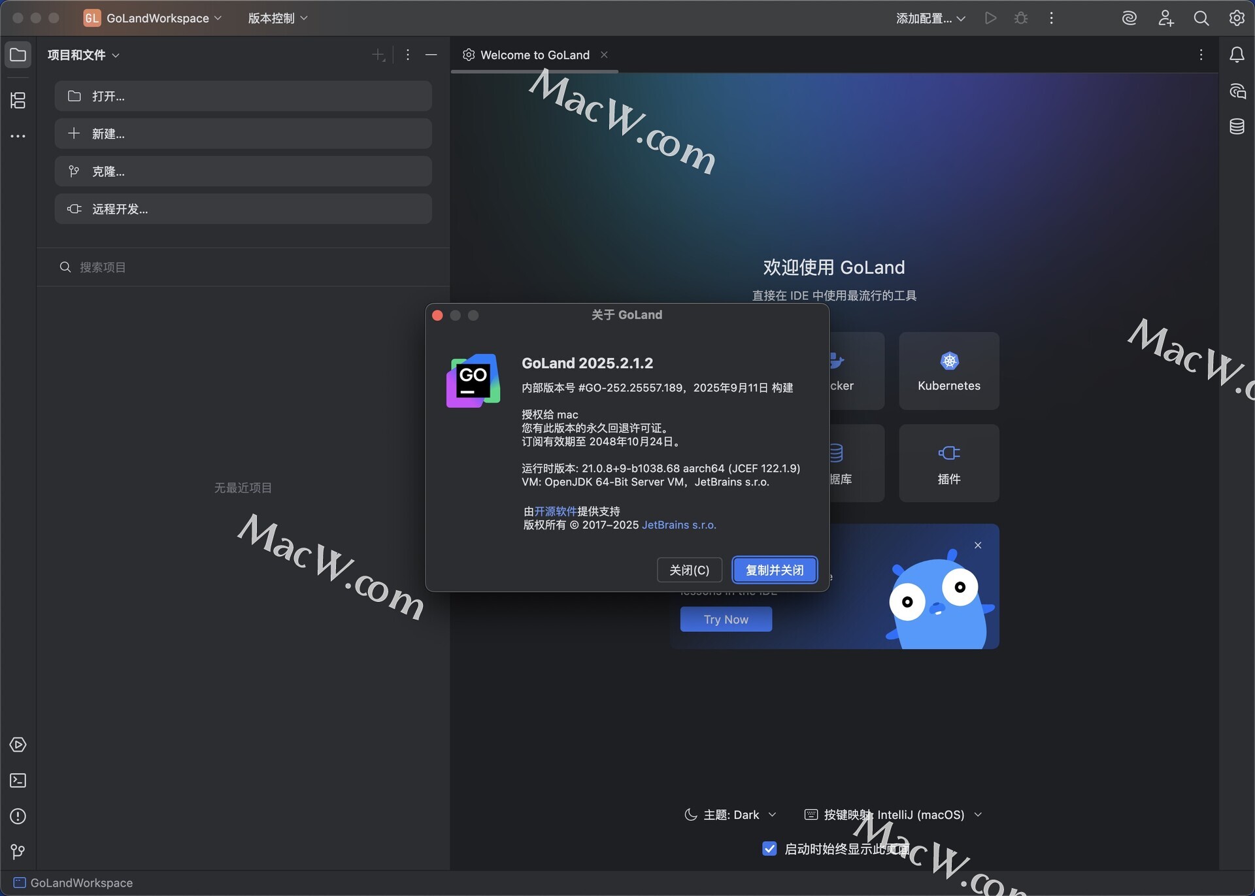Show more tool windows ellipsis

click(x=18, y=136)
